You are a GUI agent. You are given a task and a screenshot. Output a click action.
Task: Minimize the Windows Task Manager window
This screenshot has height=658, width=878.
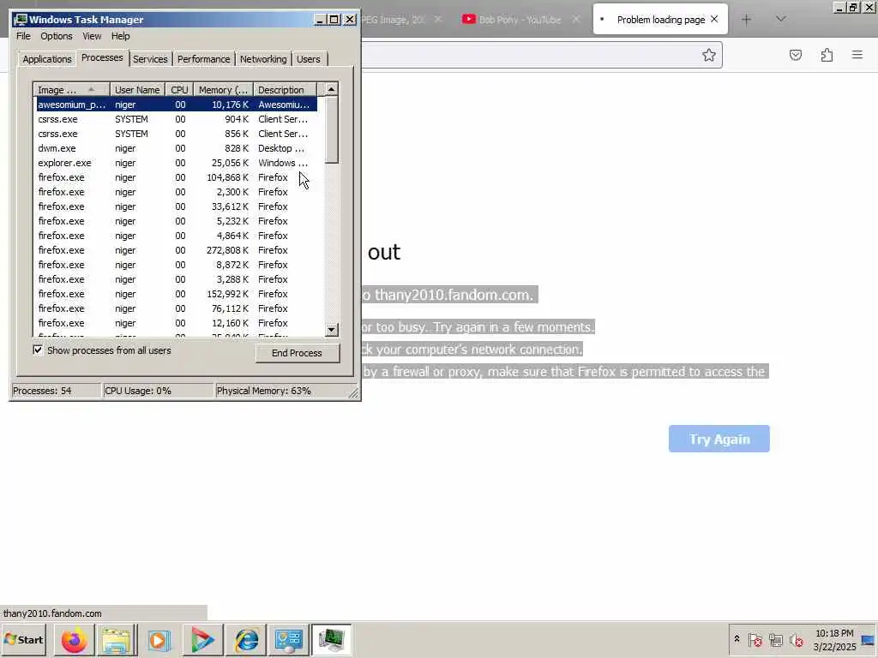click(x=319, y=20)
